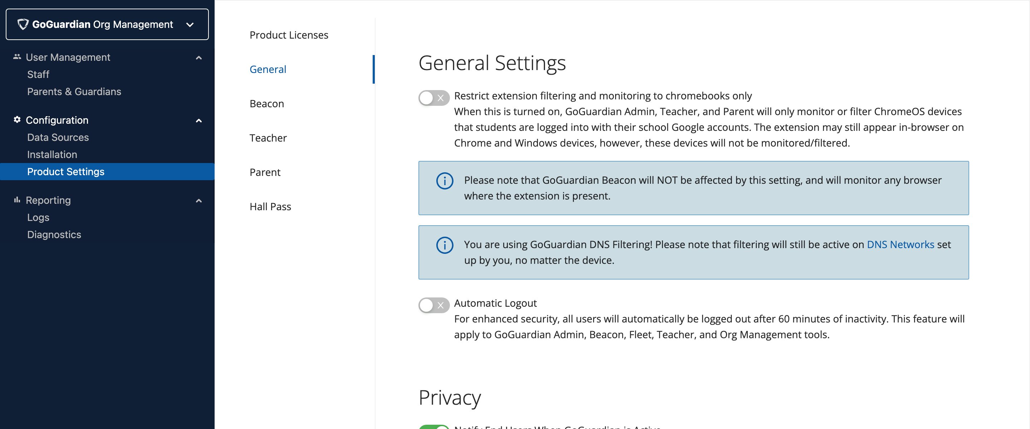
Task: Switch to the Beacon tab
Action: pyautogui.click(x=267, y=104)
